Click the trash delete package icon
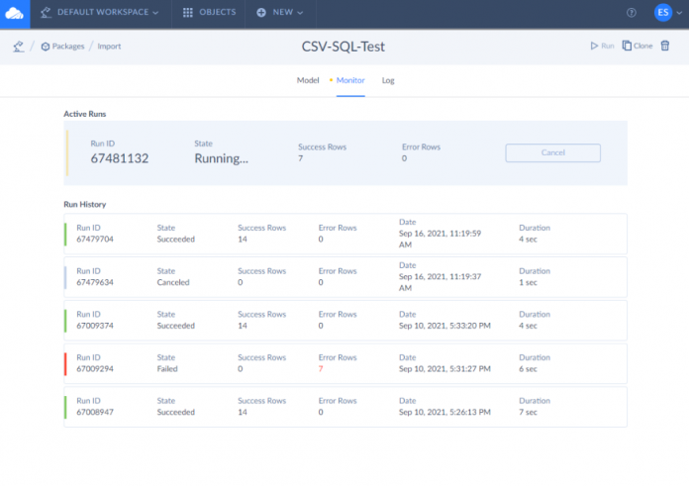The image size is (689, 486). point(665,46)
